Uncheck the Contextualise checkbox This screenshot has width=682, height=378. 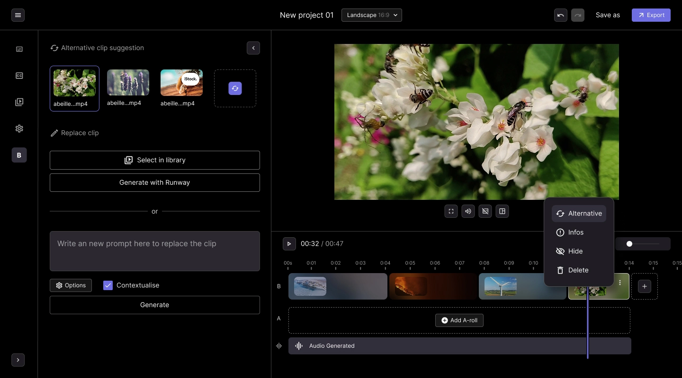tap(108, 285)
